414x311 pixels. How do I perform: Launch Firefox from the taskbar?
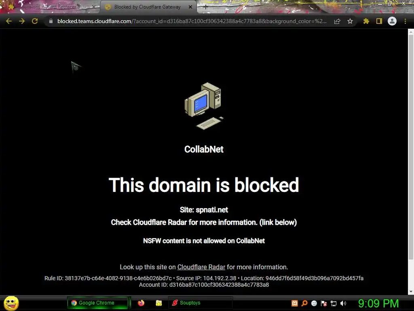point(141,303)
